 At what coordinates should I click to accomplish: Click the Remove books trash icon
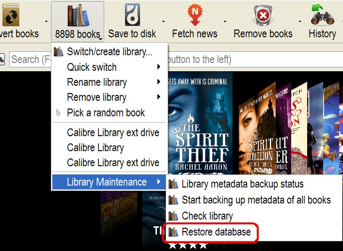(263, 15)
